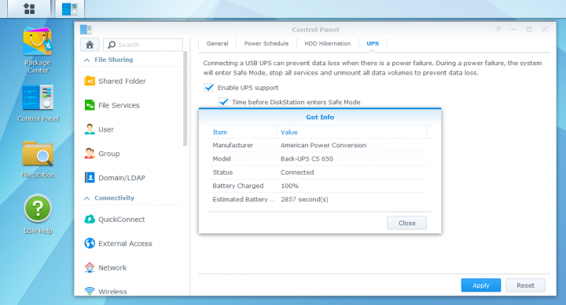Click the Reset button
The height and width of the screenshot is (305, 566).
(x=525, y=285)
